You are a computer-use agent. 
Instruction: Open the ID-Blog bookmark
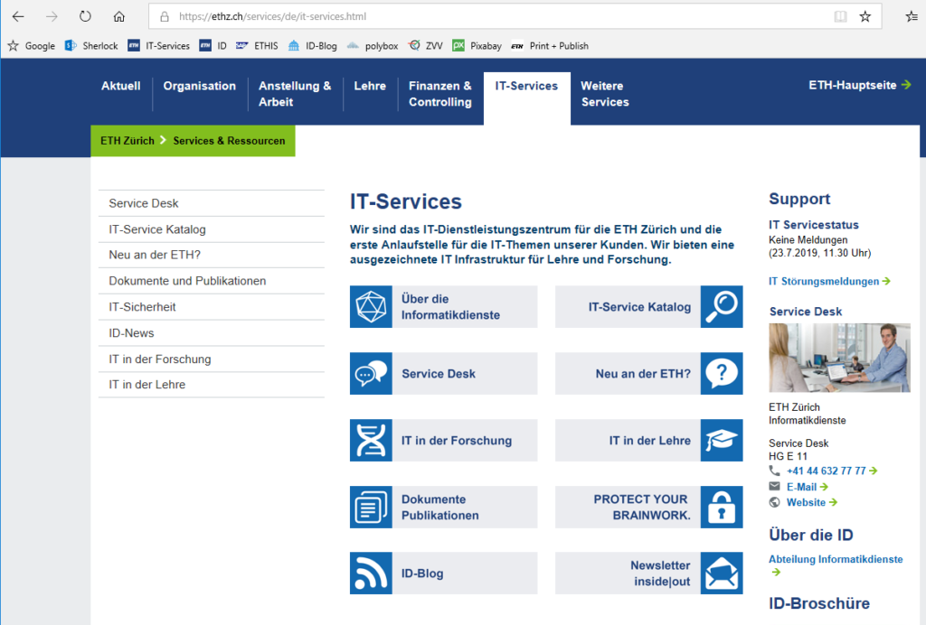pyautogui.click(x=312, y=46)
